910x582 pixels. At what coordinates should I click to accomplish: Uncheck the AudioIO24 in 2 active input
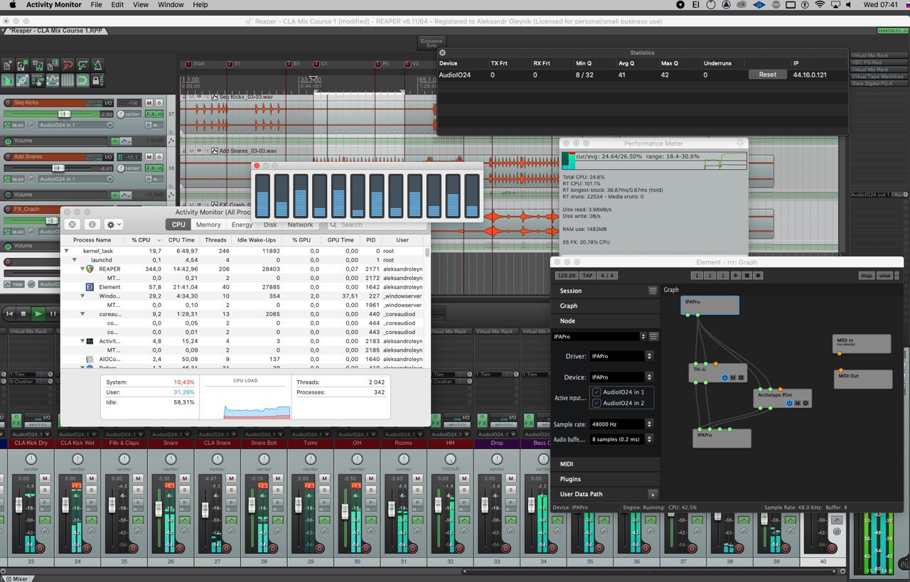click(596, 403)
